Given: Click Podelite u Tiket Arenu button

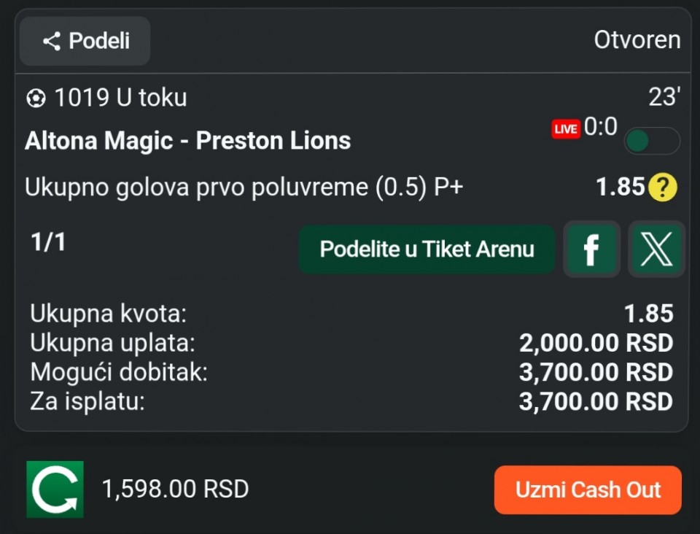Looking at the screenshot, I should pyautogui.click(x=427, y=249).
